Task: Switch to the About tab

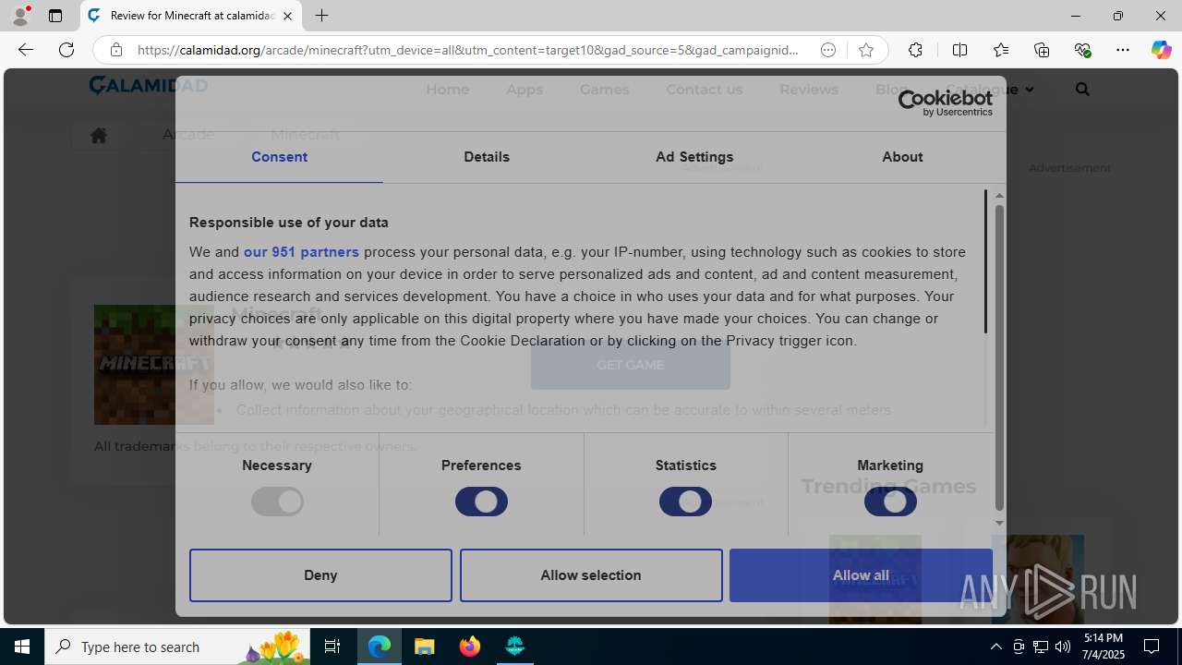Action: coord(902,157)
